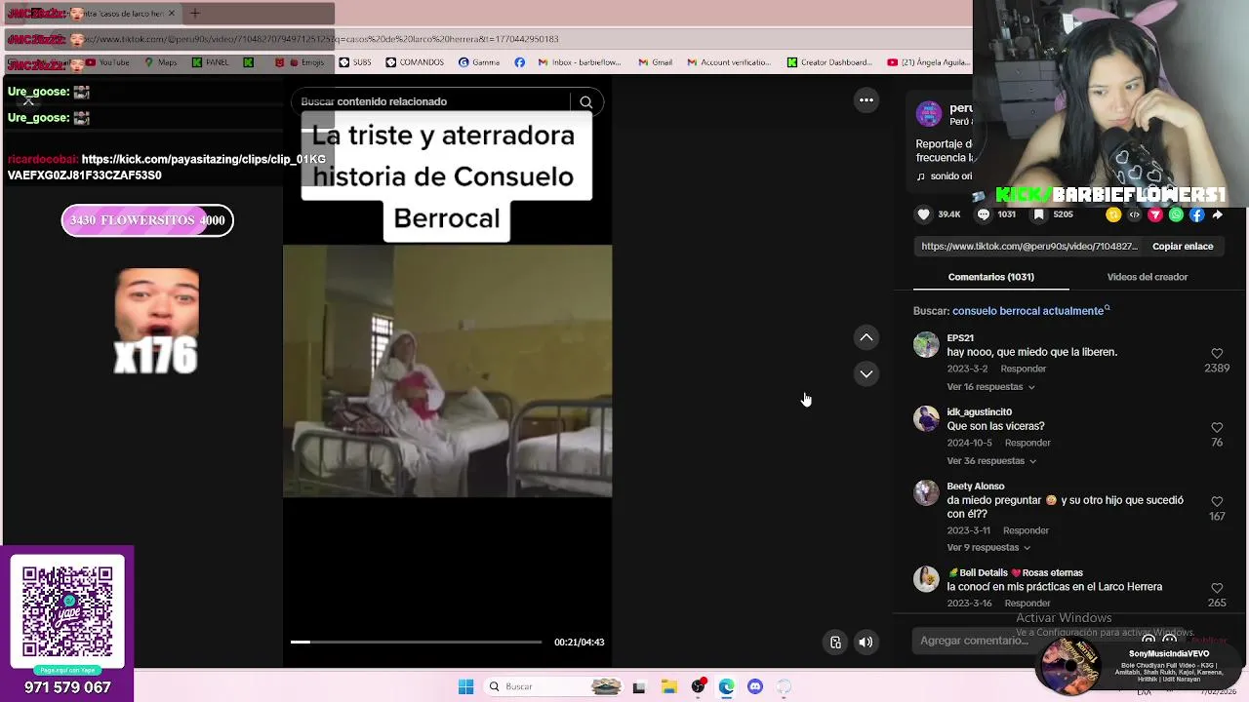Like the EPS21 comment
This screenshot has height=702, width=1249.
coord(1217,353)
